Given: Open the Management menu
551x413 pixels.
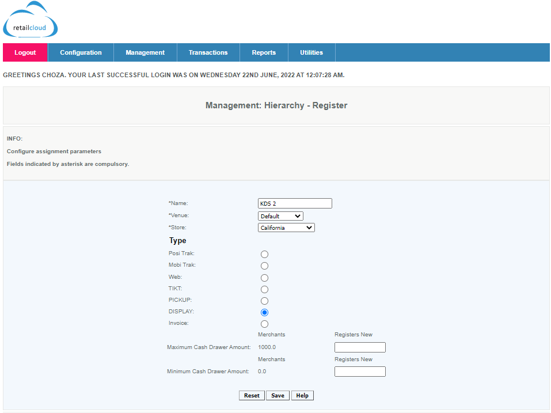Looking at the screenshot, I should pyautogui.click(x=145, y=52).
